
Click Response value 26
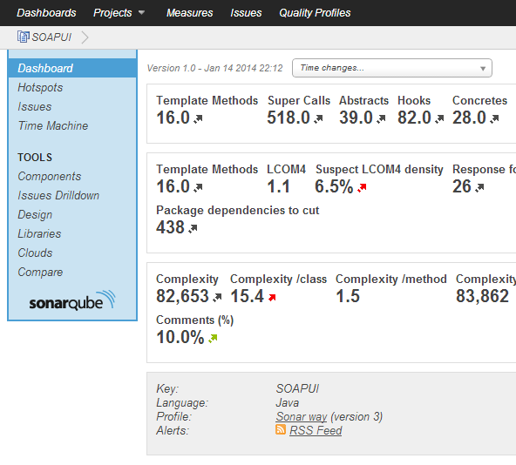[x=462, y=186]
